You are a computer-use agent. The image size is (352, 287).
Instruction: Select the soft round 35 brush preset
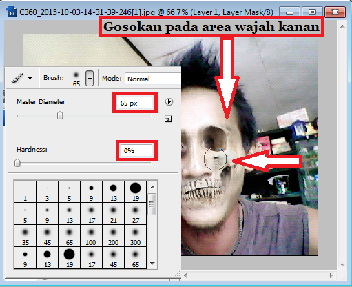tap(25, 236)
